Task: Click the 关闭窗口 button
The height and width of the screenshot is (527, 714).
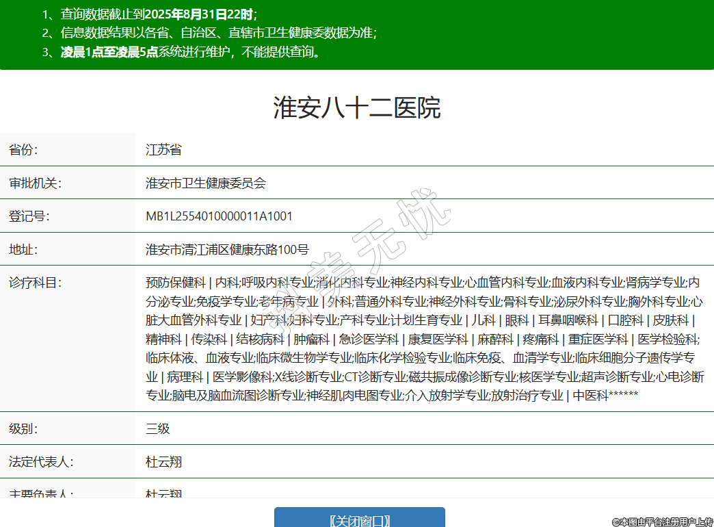Action: pyautogui.click(x=360, y=519)
